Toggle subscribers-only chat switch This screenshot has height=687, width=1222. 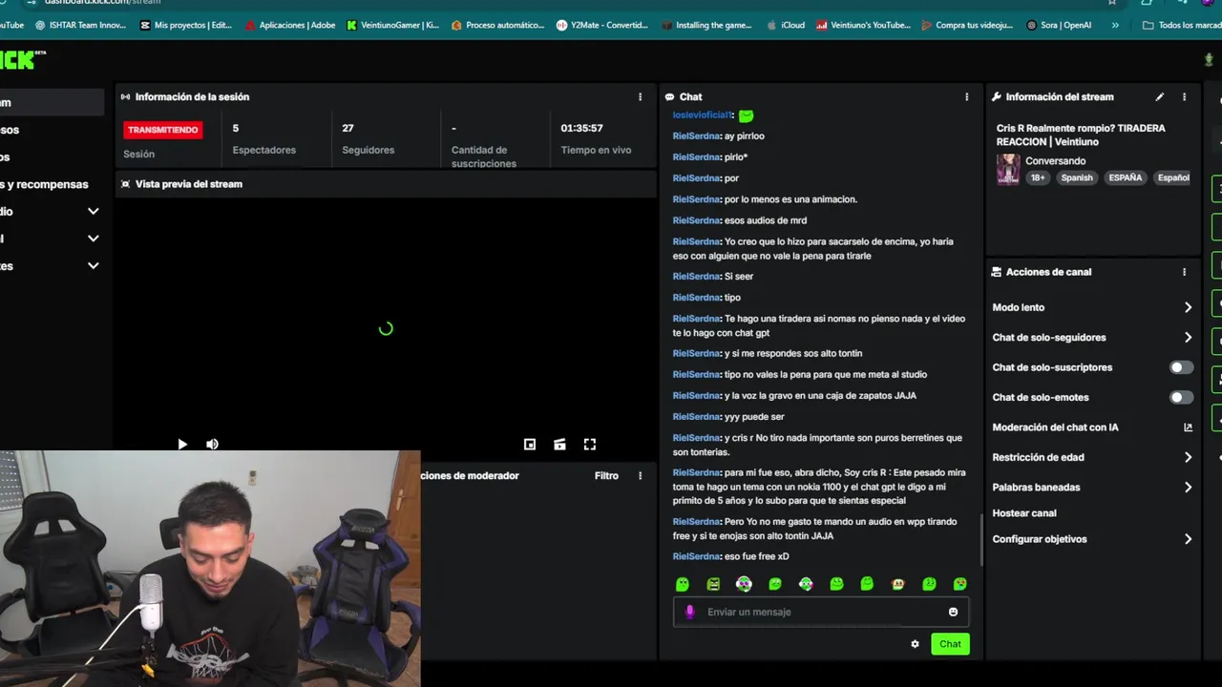tap(1181, 367)
